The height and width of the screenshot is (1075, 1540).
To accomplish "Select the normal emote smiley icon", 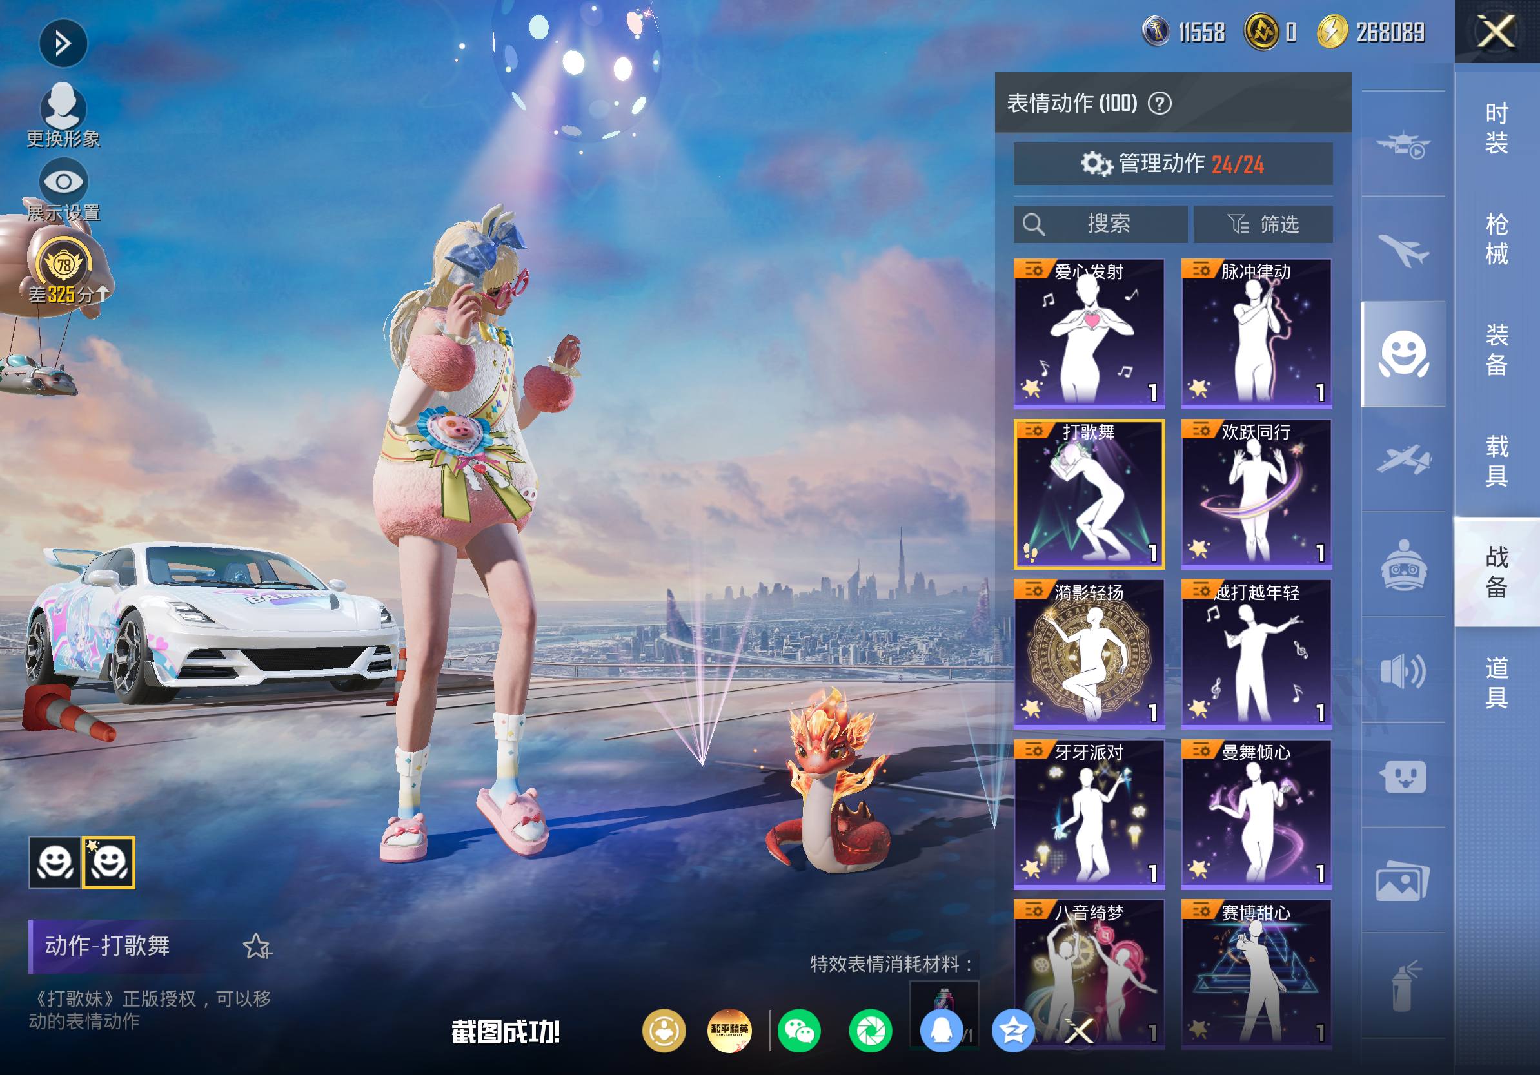I will 55,862.
